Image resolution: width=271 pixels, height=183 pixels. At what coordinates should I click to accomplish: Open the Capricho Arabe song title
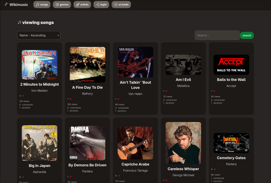(135, 164)
